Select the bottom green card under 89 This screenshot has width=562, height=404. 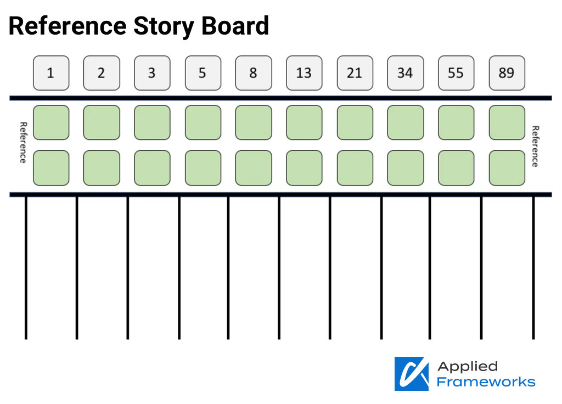click(507, 168)
